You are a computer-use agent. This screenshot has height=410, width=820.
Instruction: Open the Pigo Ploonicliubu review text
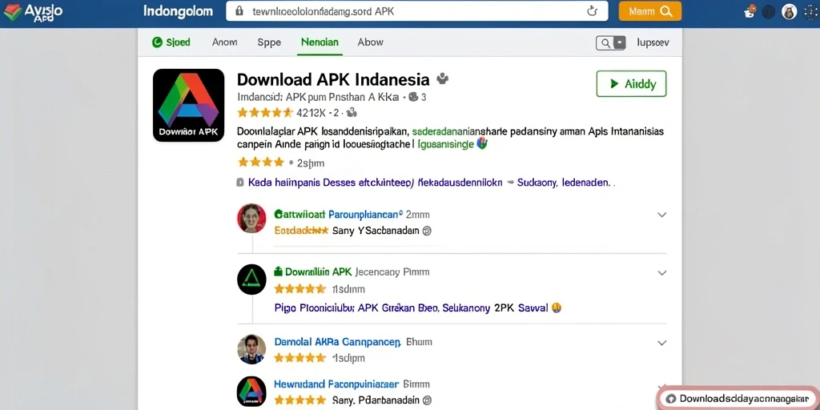(x=411, y=308)
